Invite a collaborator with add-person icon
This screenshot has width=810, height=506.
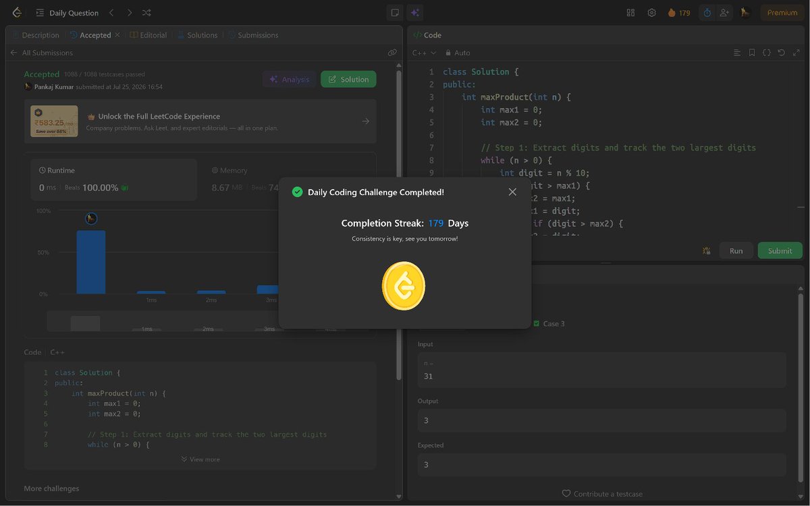(x=724, y=13)
